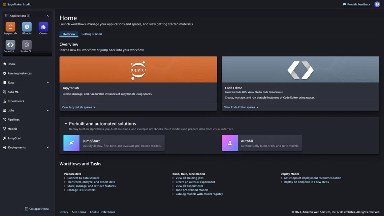
Task: Click the JumpStart rocket tile icon
Action: click(71, 143)
